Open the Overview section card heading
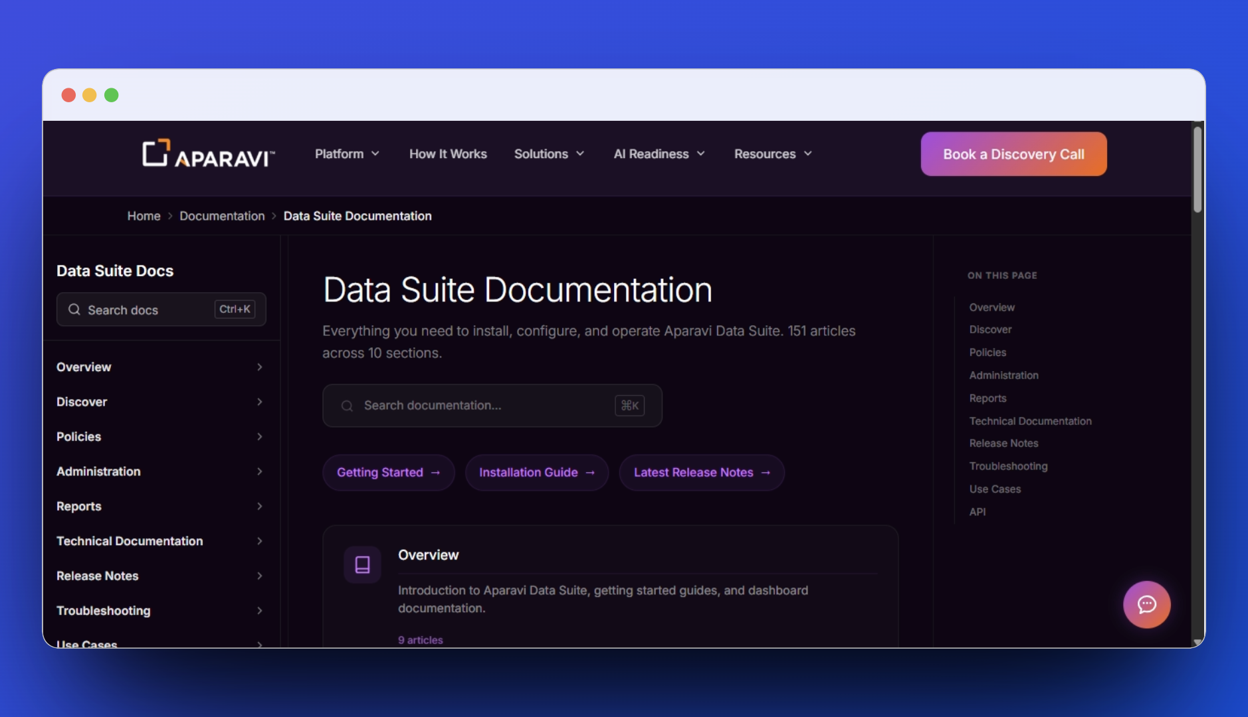This screenshot has width=1248, height=717. (428, 555)
